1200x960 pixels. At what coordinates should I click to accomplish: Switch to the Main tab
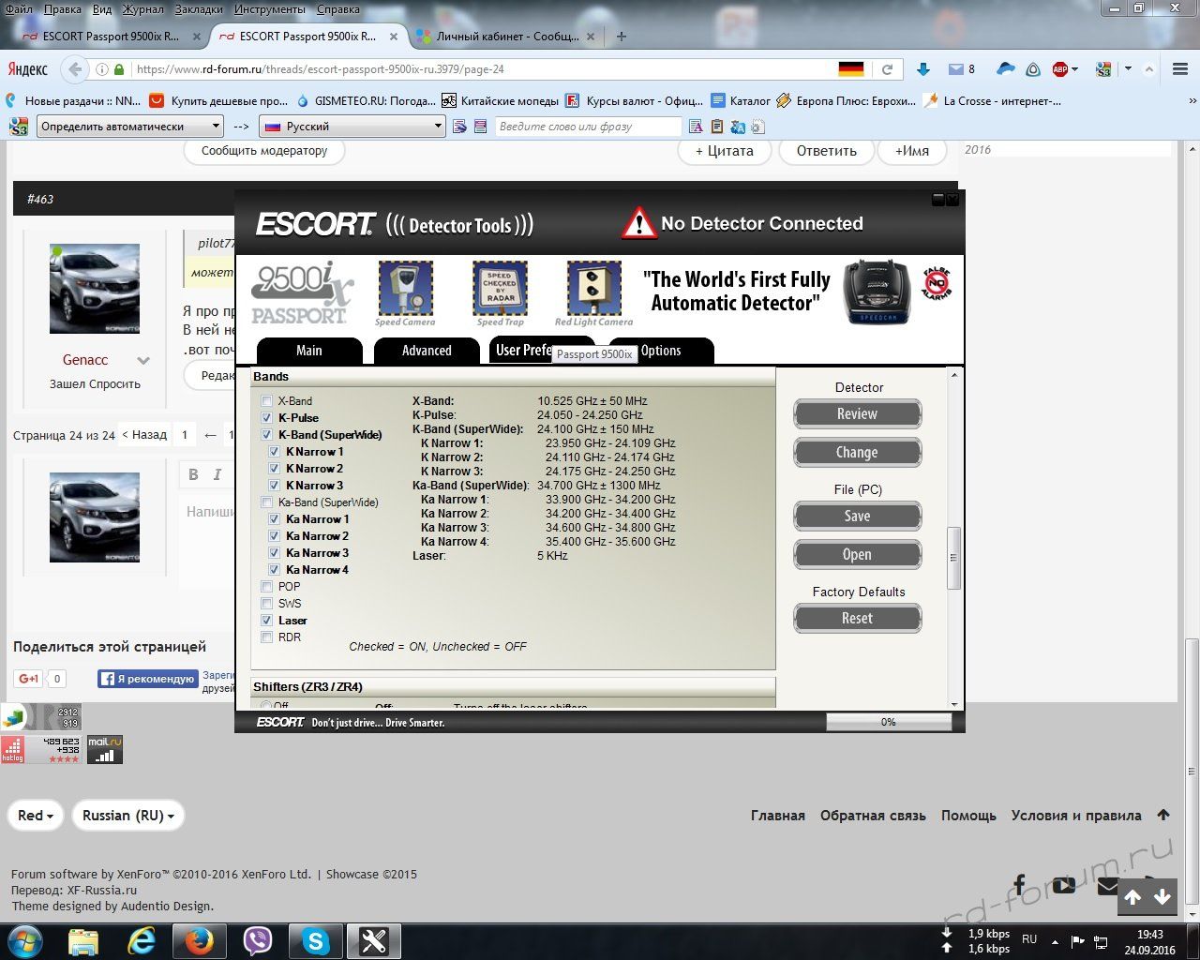point(309,351)
